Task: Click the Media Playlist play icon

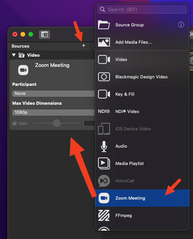Action: (104, 163)
